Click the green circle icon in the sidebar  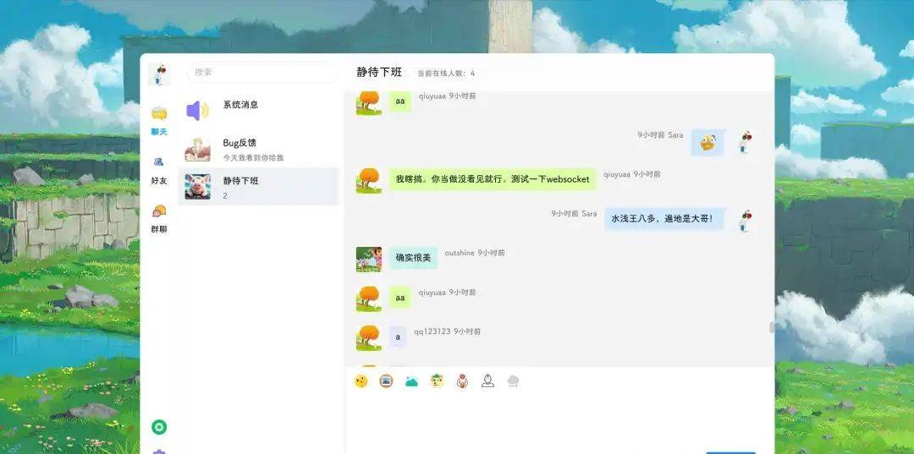[159, 427]
